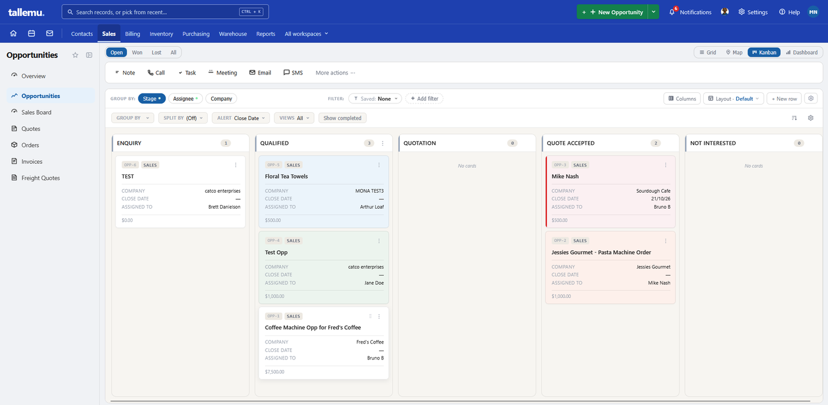Open Billing tab
The height and width of the screenshot is (405, 828).
pos(132,34)
